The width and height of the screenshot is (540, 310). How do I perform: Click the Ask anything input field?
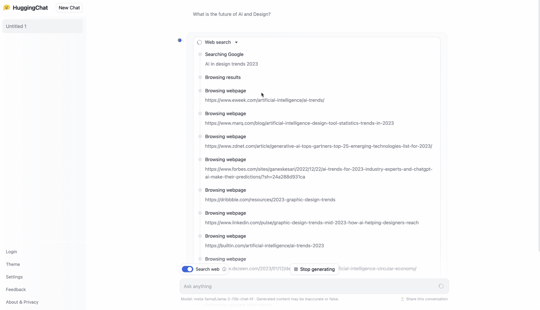pos(301,286)
